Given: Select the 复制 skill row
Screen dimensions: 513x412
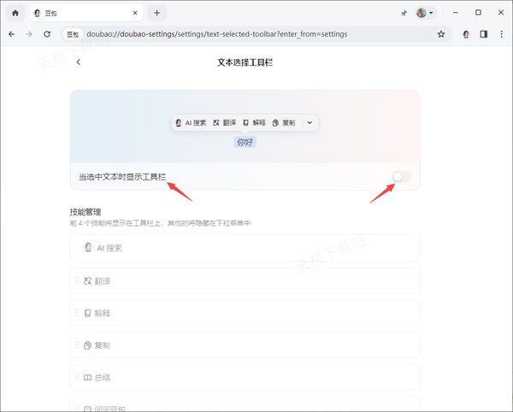Looking at the screenshot, I should [245, 345].
